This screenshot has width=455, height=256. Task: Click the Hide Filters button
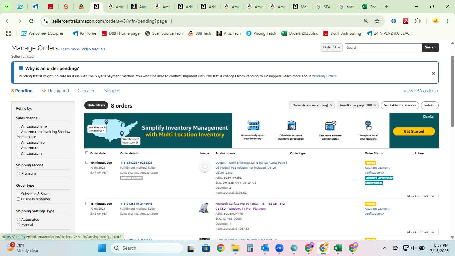[x=96, y=105]
